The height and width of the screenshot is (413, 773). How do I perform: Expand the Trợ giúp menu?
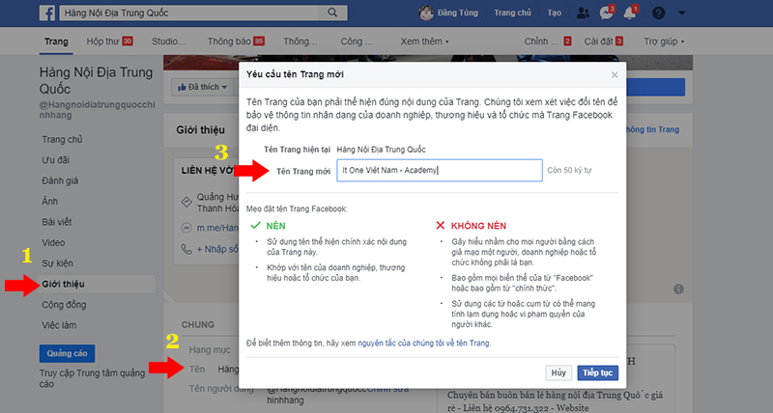pos(664,41)
